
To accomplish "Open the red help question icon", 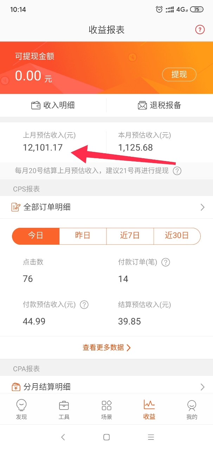I will coord(200,30).
